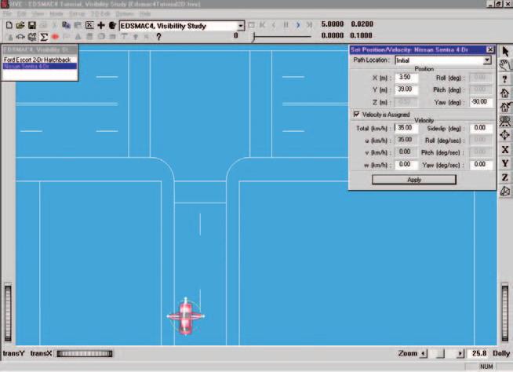
Task: Click the Apply button
Action: (414, 180)
